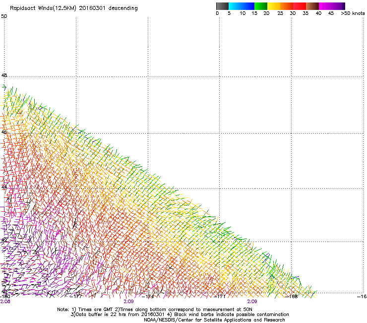367x323 pixels.
Task: Click the 'Rapidscat Winds(12.5KM) 20160301 descending' title
Action: tap(74, 8)
